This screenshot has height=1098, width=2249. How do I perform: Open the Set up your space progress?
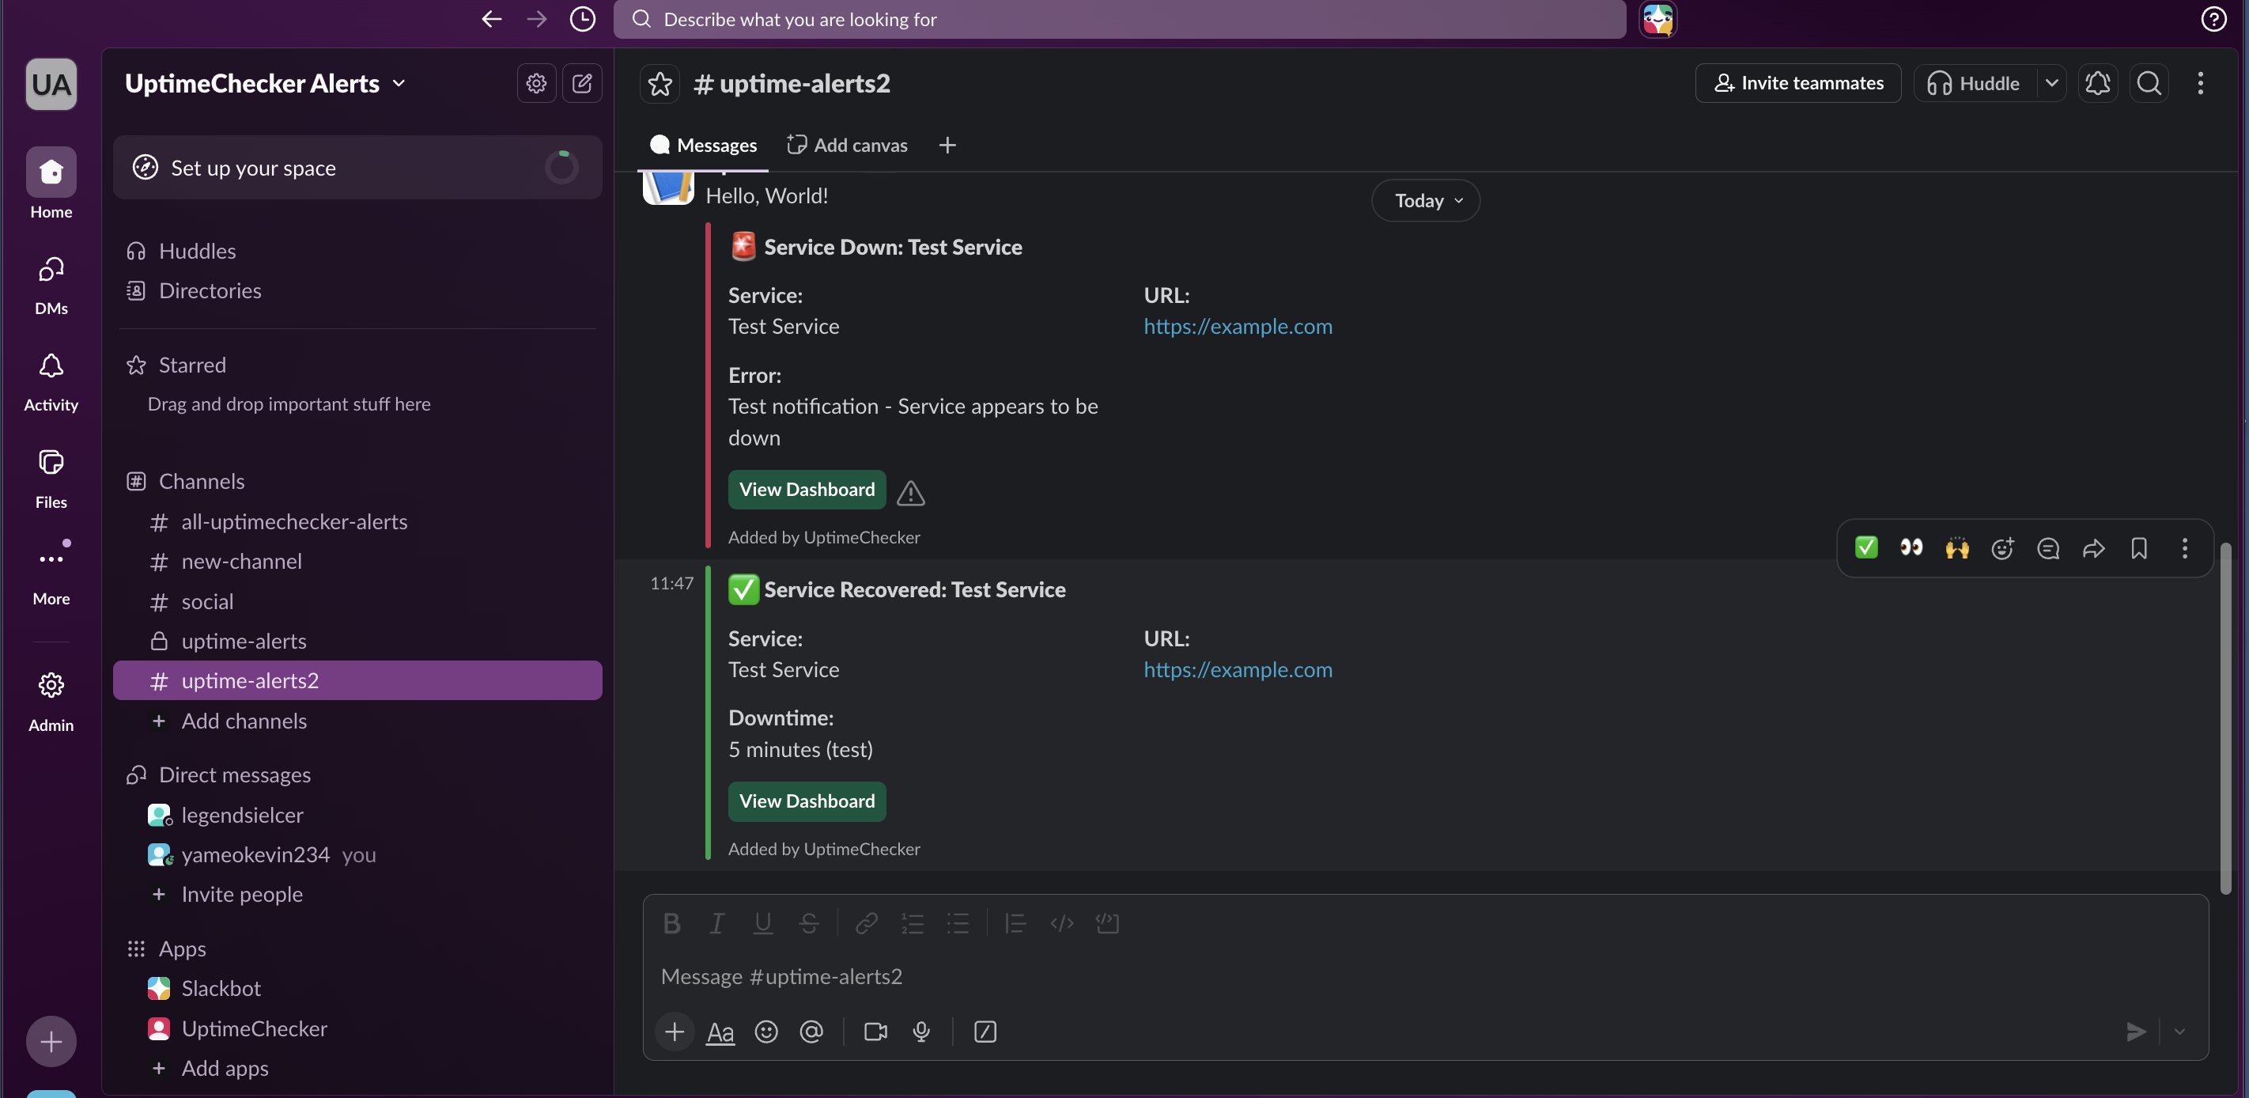(x=357, y=168)
